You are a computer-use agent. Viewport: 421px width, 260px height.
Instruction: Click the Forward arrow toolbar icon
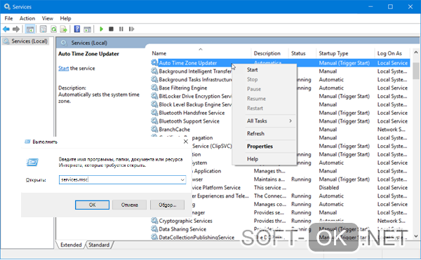coord(16,29)
